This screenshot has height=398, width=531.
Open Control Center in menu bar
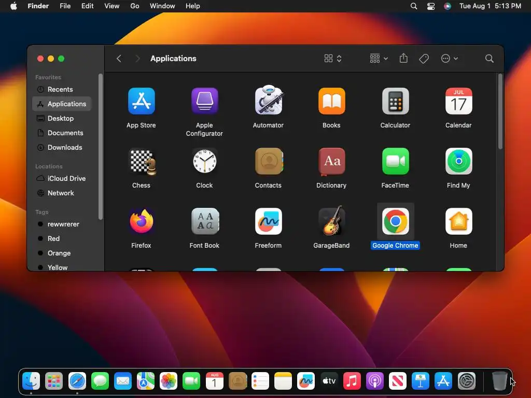(x=431, y=6)
